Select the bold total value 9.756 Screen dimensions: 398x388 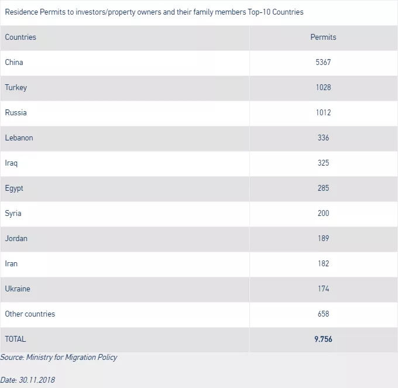(323, 339)
